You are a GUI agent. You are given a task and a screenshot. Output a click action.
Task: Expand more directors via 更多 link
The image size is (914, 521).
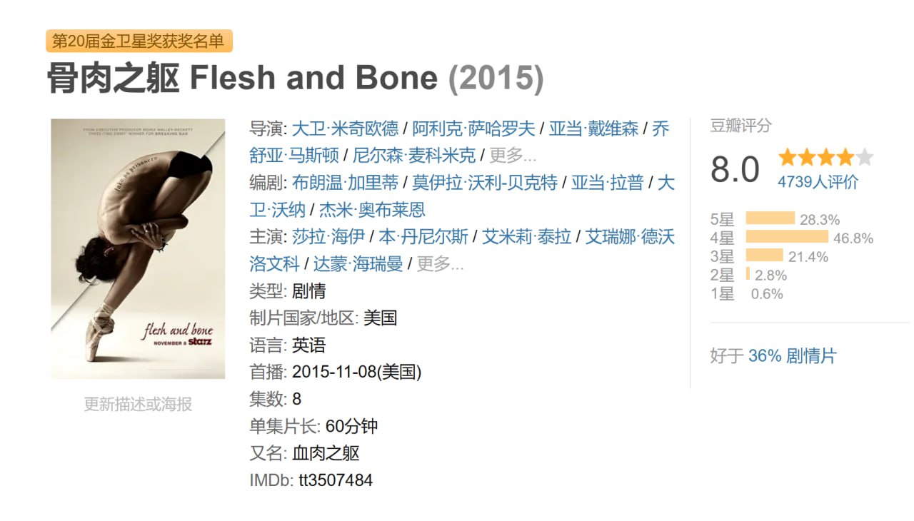tap(513, 156)
